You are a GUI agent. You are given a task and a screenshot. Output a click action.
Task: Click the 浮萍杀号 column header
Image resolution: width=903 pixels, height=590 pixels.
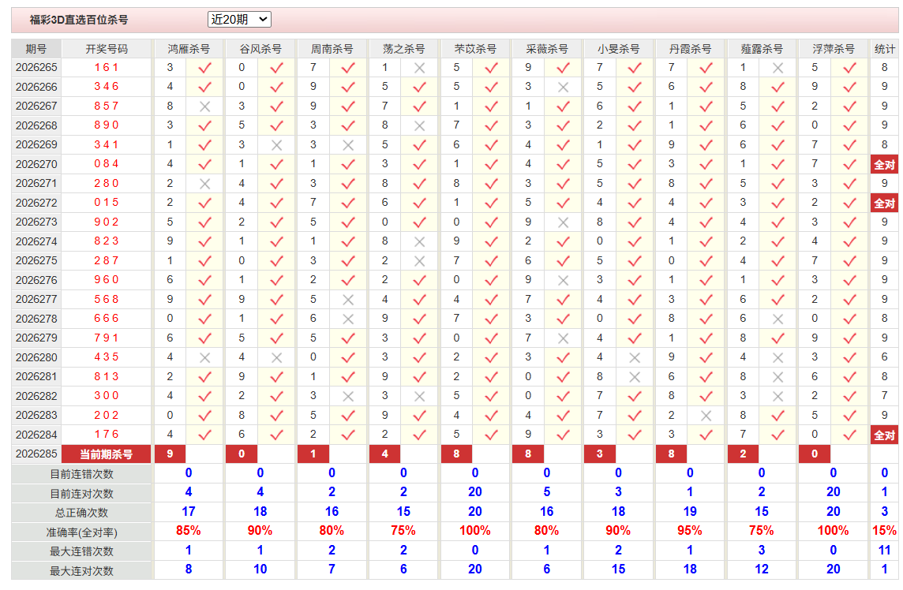(x=834, y=49)
